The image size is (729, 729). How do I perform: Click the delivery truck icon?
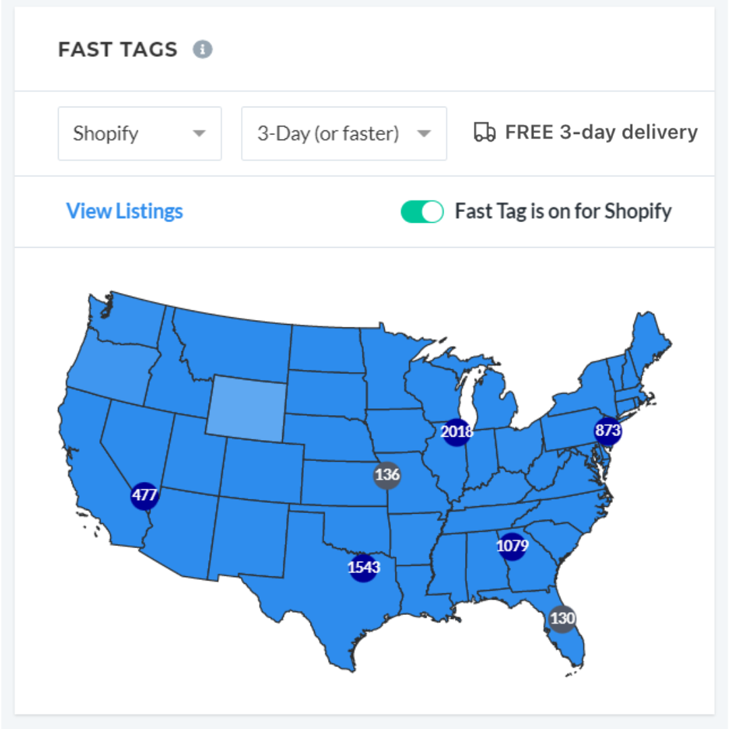(x=484, y=133)
